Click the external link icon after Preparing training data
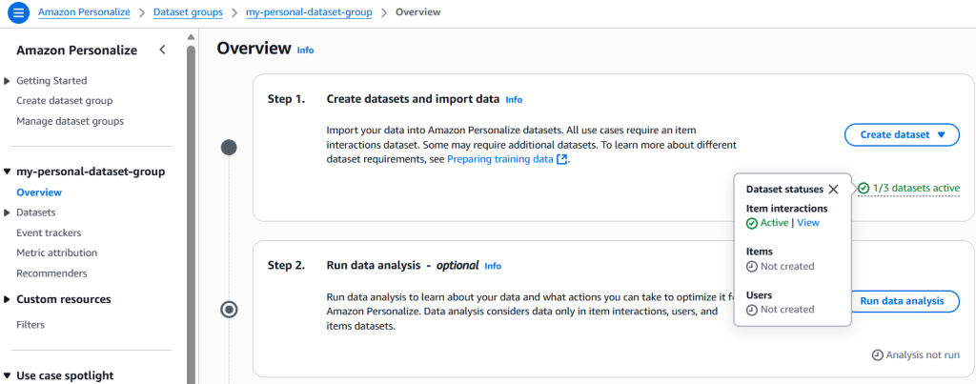The width and height of the screenshot is (976, 384). [562, 159]
